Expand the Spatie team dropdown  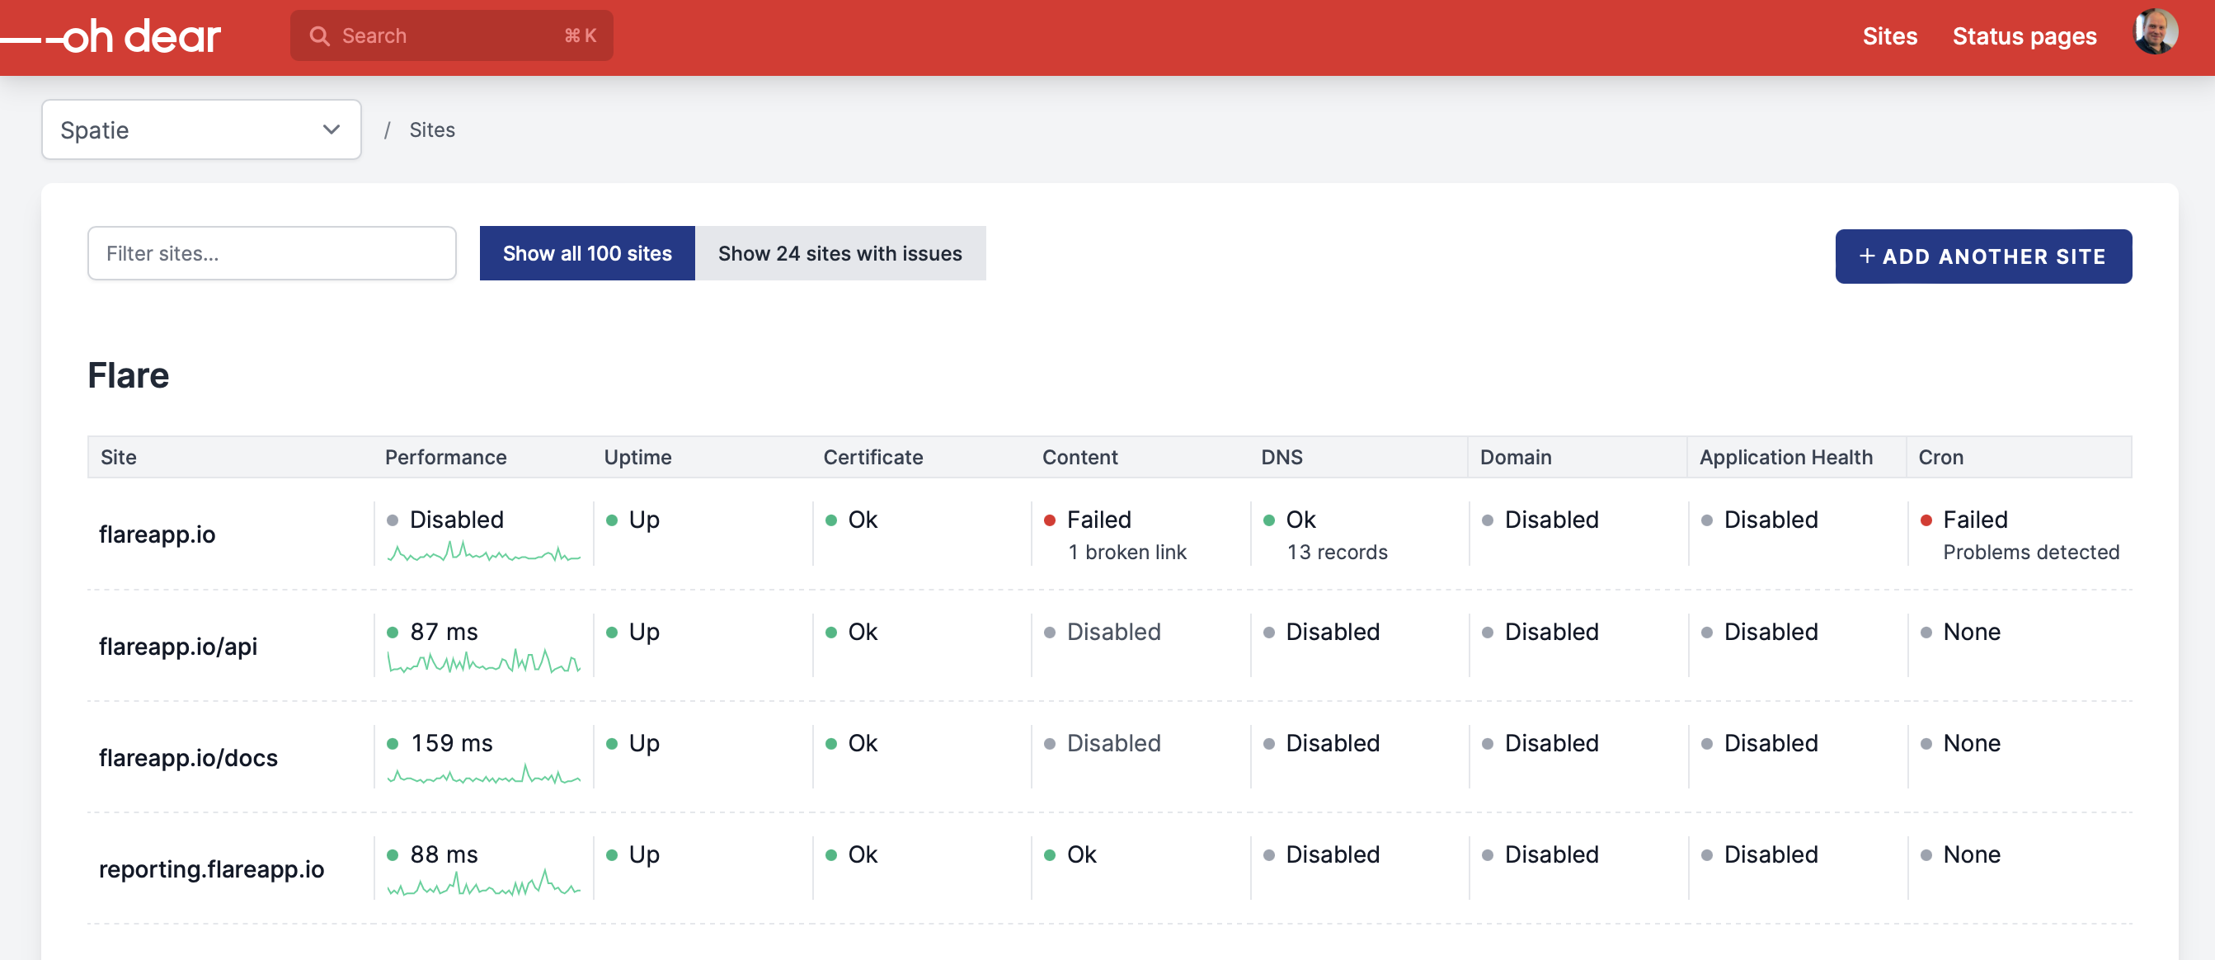point(201,129)
